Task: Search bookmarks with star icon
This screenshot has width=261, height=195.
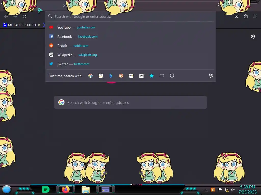Action: click(x=151, y=76)
